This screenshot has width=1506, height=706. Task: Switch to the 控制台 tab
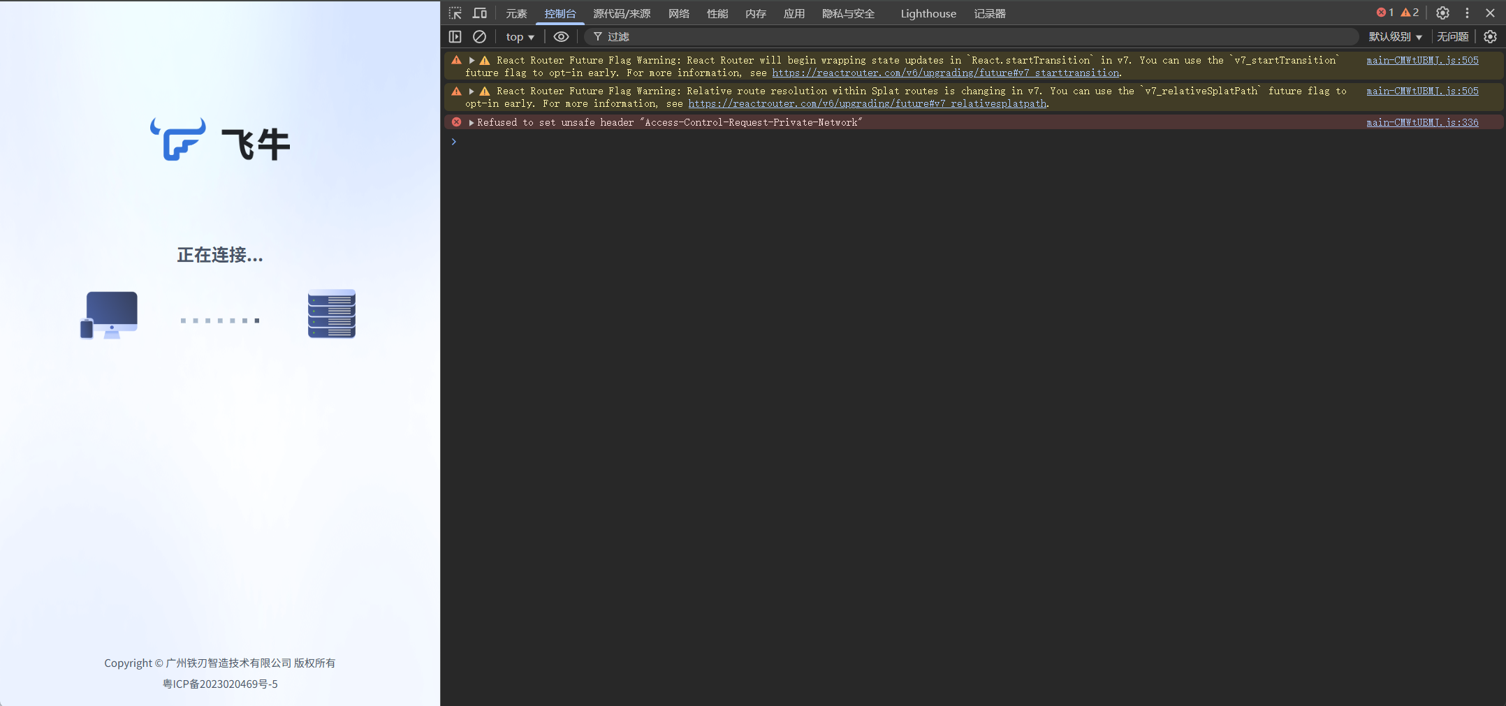pyautogui.click(x=560, y=13)
